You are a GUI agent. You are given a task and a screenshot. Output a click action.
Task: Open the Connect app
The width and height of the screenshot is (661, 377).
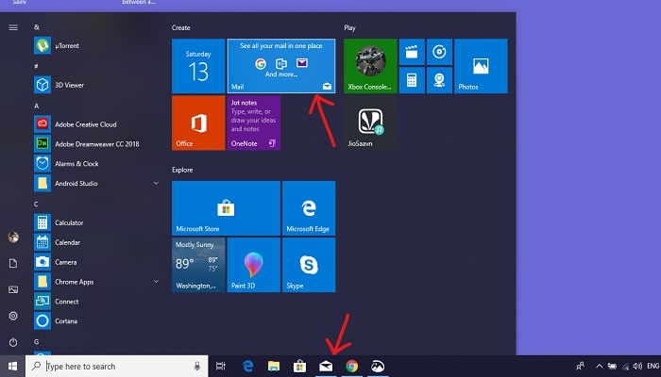[97, 302]
